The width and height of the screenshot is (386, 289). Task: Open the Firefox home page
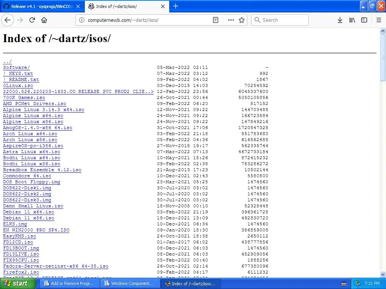[44, 20]
